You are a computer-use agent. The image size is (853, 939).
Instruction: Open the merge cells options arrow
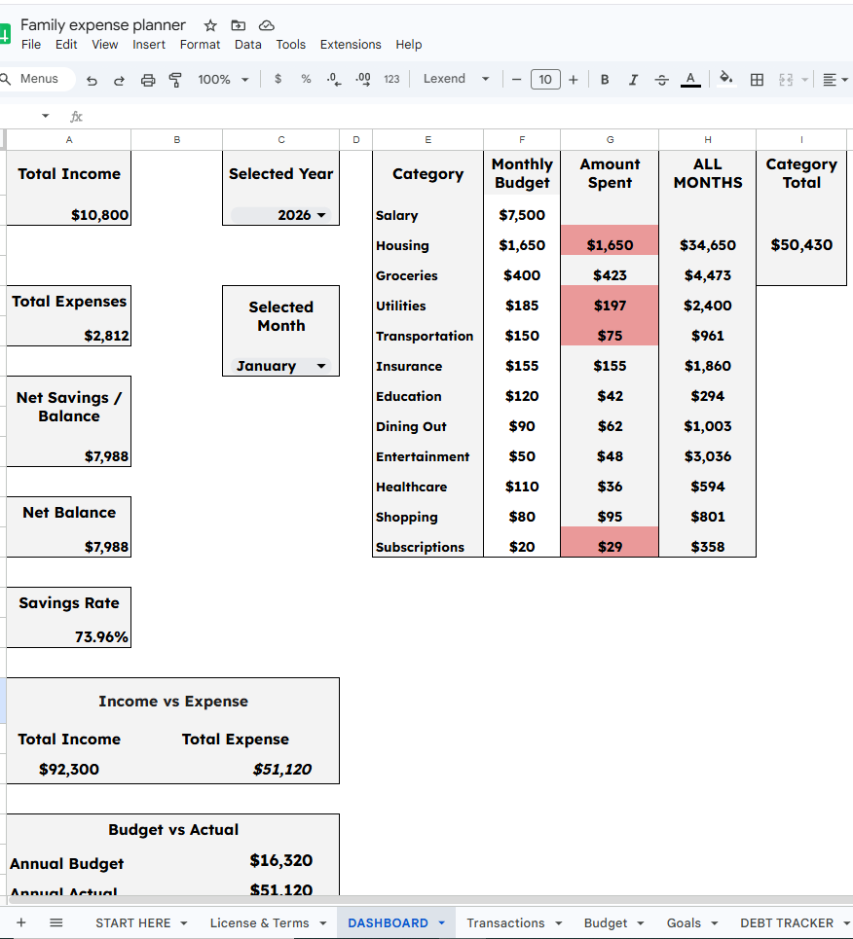tap(804, 79)
